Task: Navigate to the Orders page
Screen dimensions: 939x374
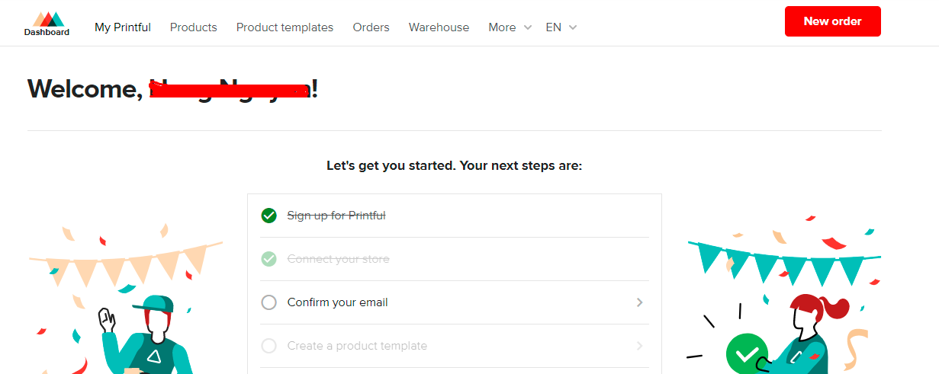Action: click(x=371, y=27)
